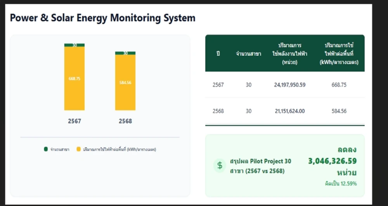Sort by the ปี column header

[218, 54]
